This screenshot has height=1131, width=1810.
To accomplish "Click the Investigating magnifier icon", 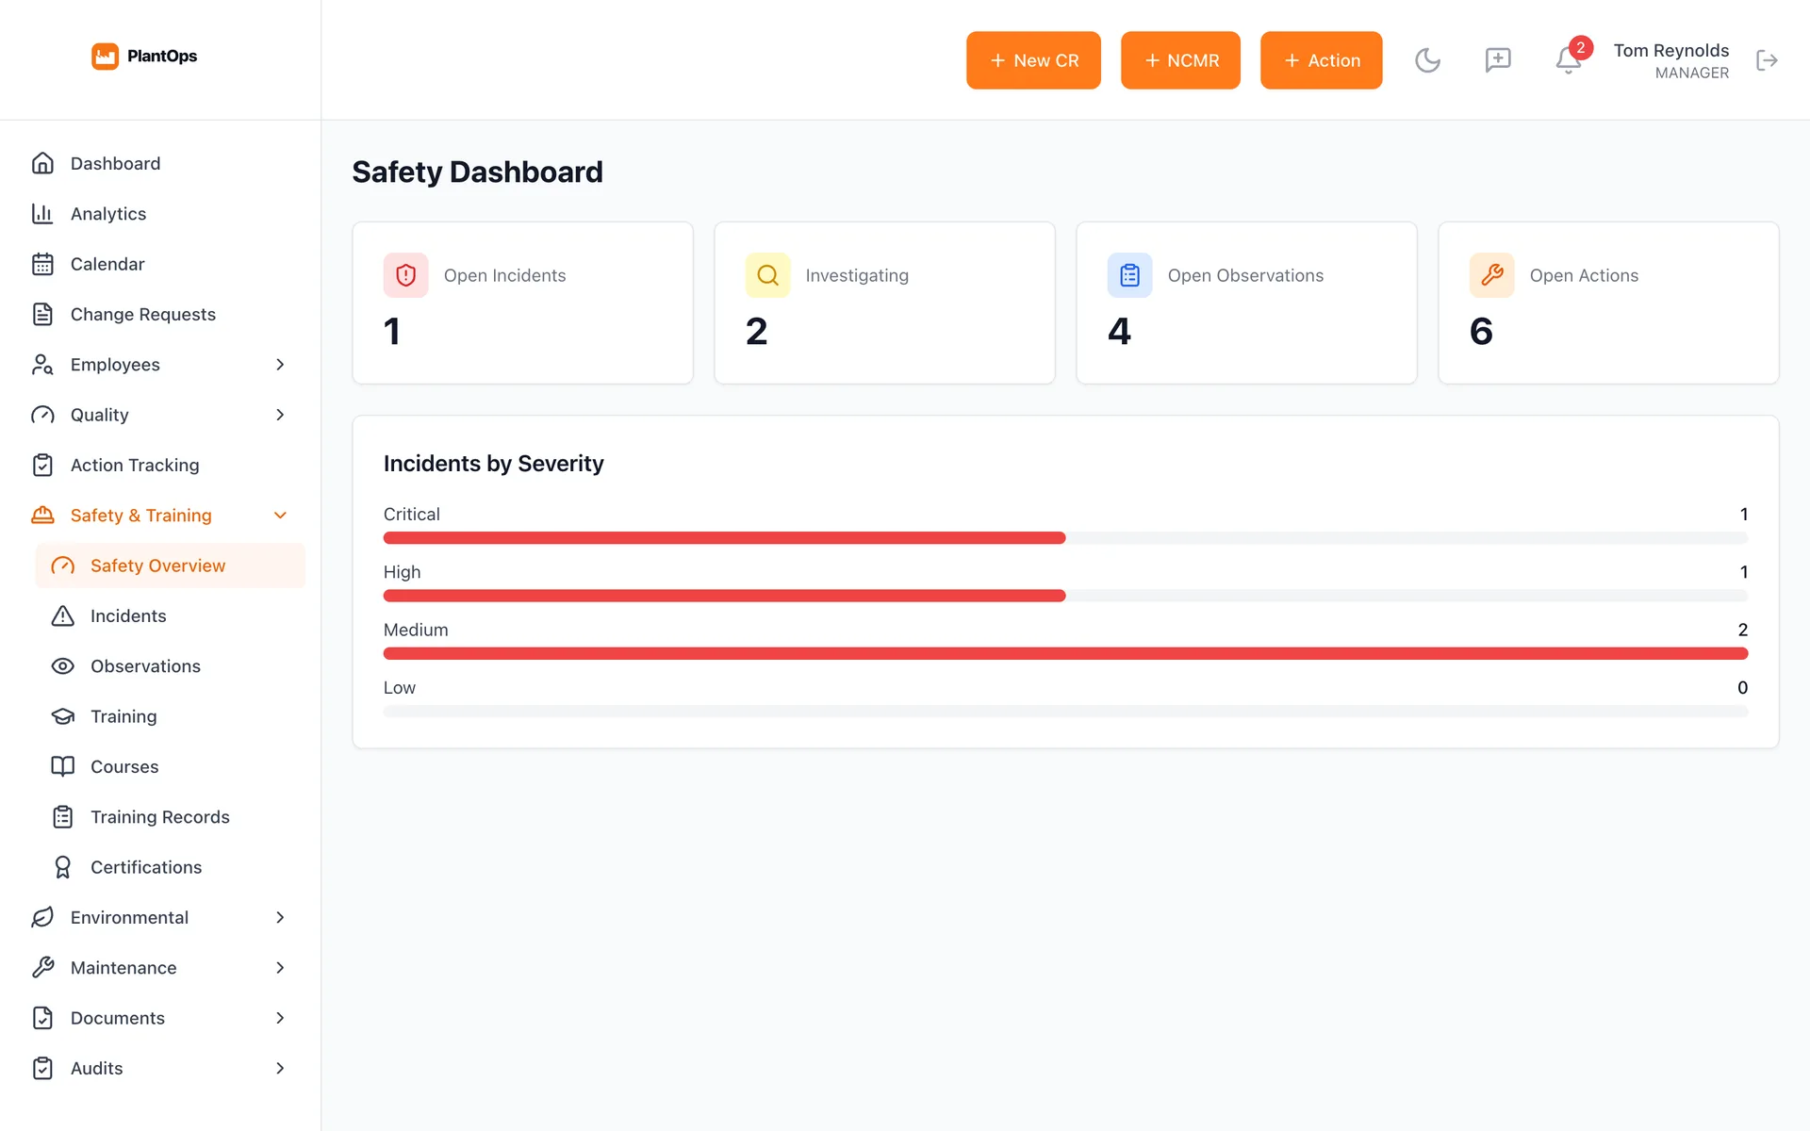I will coord(768,275).
